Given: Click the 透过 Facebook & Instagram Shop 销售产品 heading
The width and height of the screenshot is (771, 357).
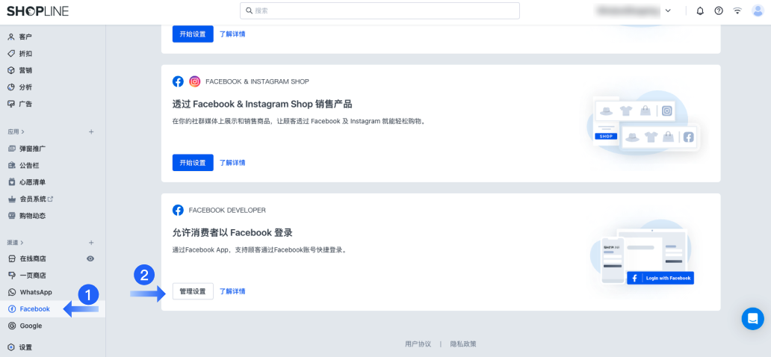Looking at the screenshot, I should (x=262, y=105).
